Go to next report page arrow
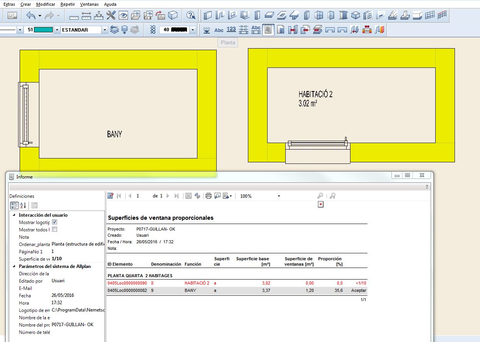480x342 pixels. click(168, 196)
